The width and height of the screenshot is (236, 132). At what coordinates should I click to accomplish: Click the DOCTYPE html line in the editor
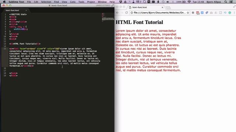[18, 14]
